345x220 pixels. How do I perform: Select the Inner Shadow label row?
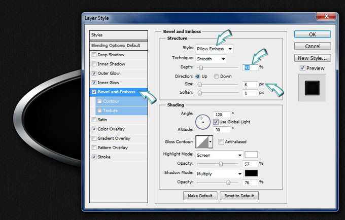coord(118,64)
